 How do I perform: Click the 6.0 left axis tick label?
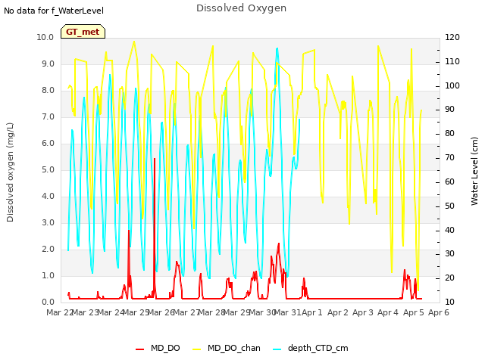pyautogui.click(x=48, y=143)
